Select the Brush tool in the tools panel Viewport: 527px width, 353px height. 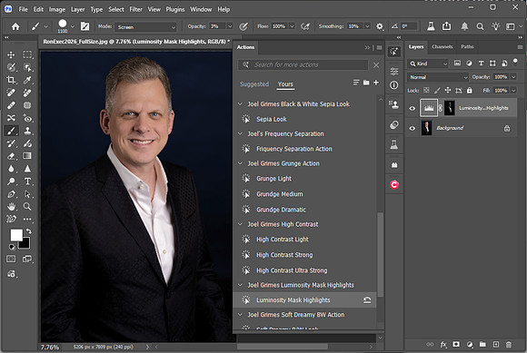(x=11, y=131)
